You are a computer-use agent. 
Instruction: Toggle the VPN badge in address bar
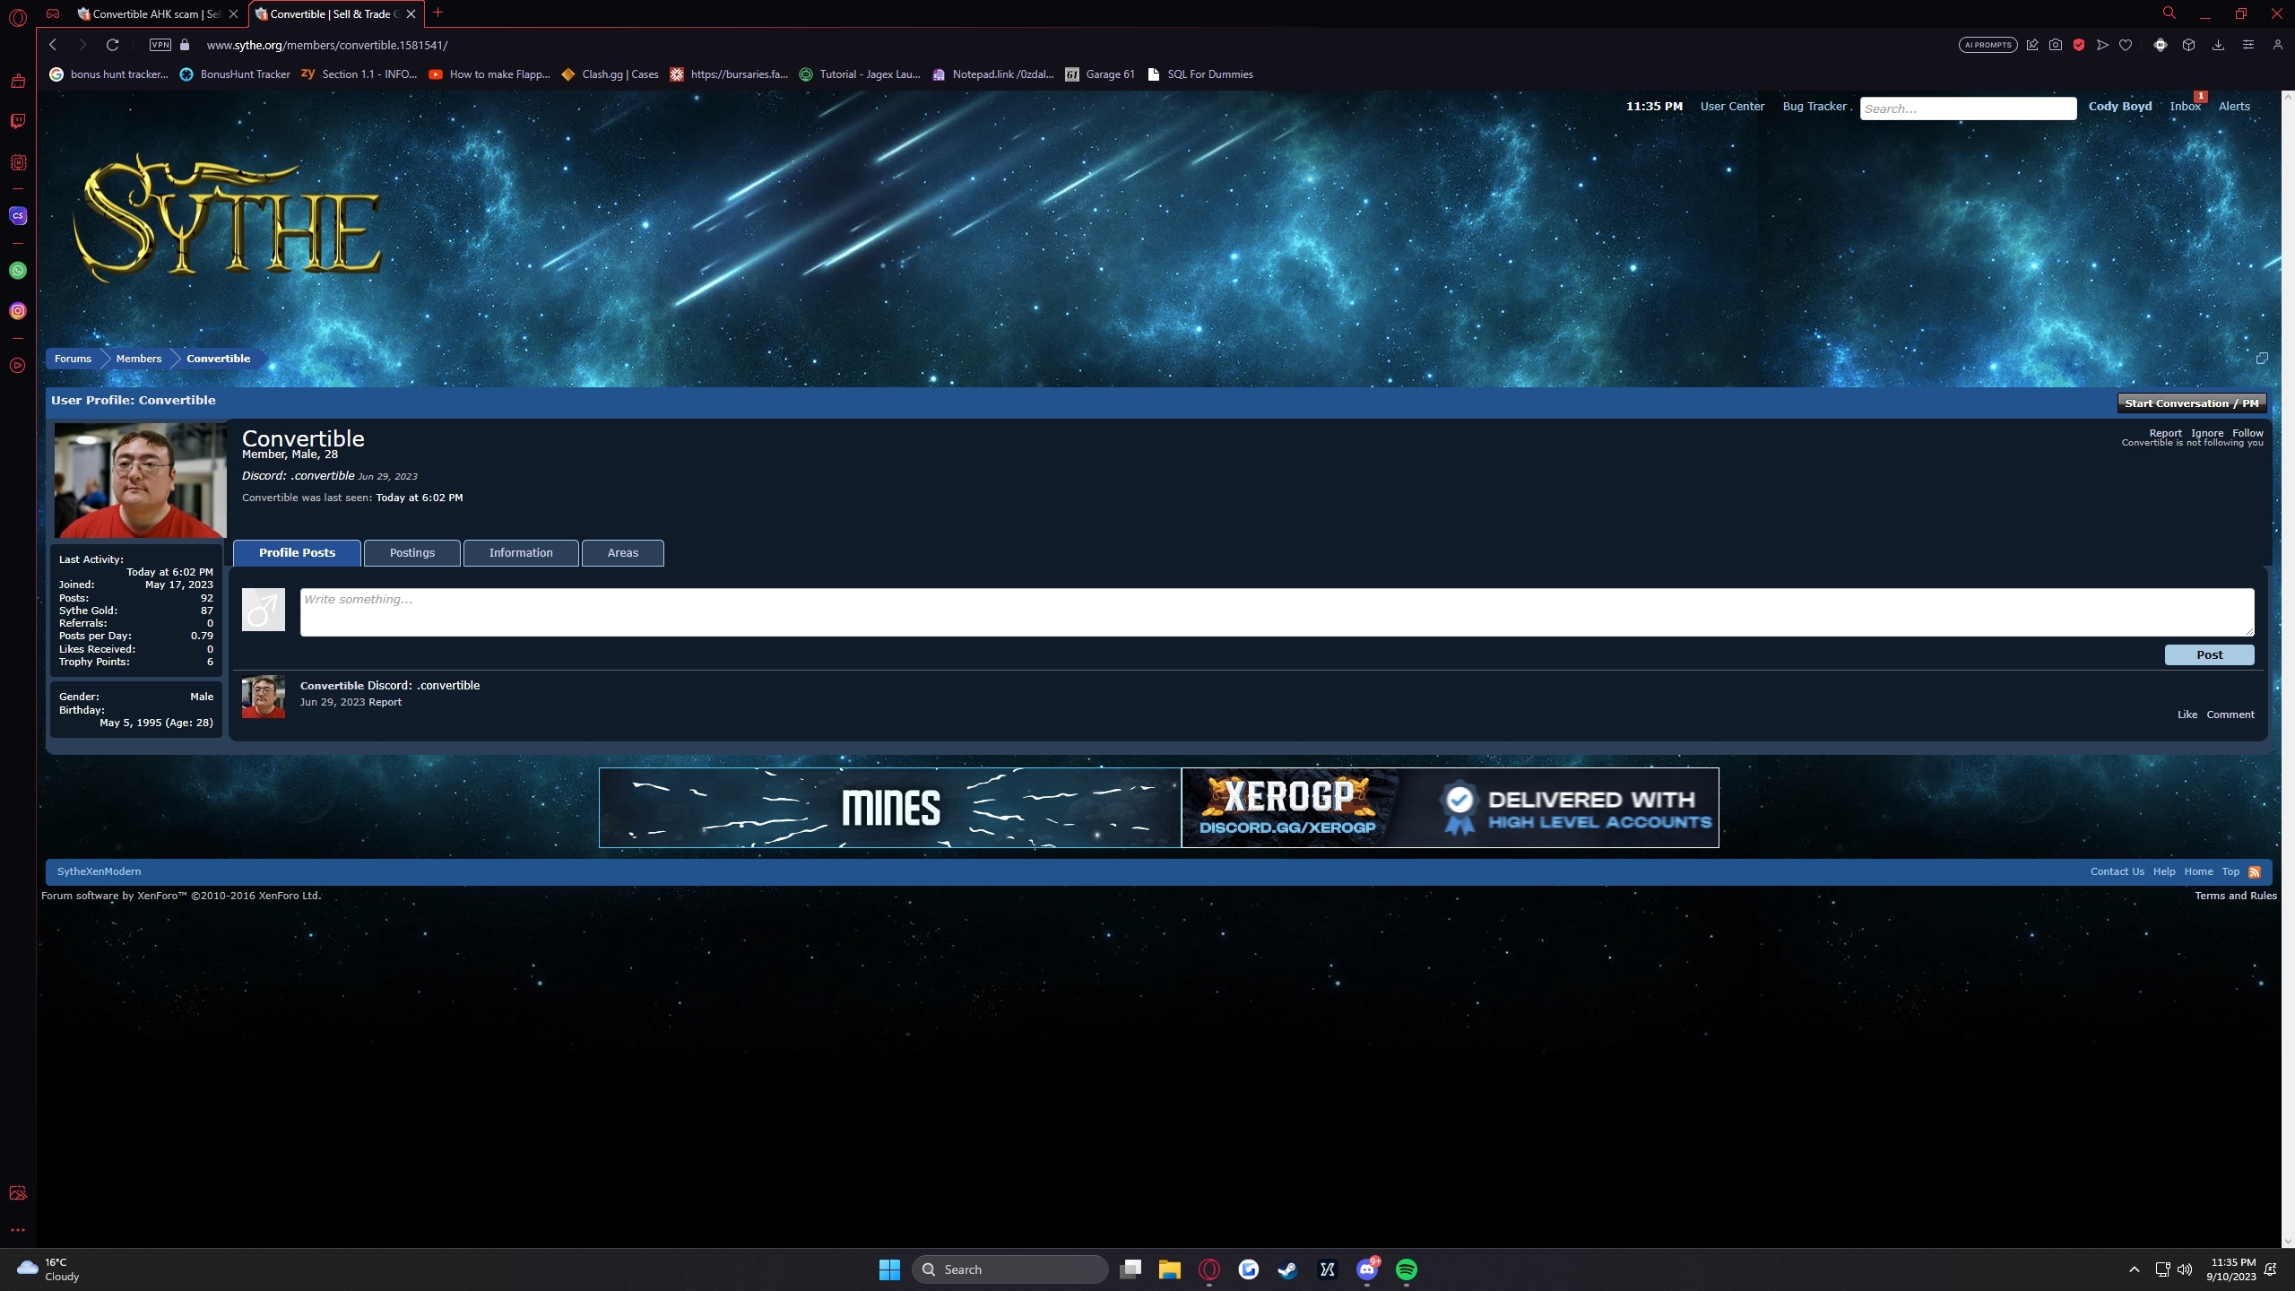click(x=160, y=45)
